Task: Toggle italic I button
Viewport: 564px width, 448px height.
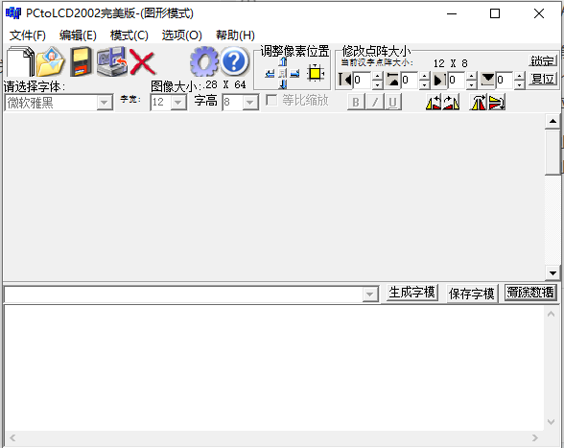Action: (374, 103)
